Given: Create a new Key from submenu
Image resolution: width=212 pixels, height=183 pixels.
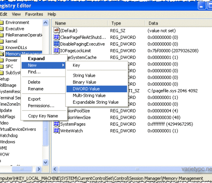Looking at the screenshot, I should pyautogui.click(x=97, y=65).
